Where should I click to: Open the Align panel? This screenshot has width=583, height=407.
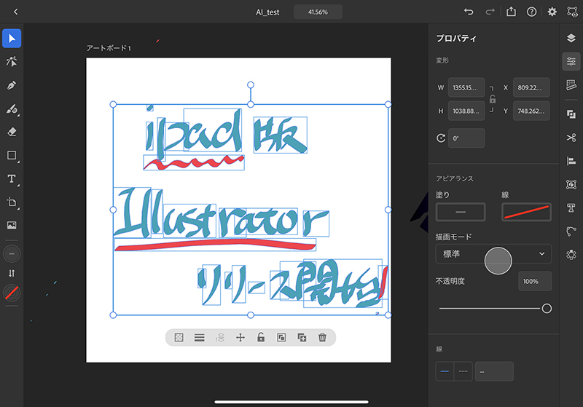pos(571,161)
